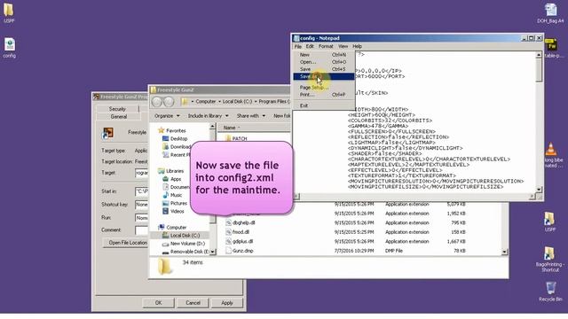Click Local Disk (C:) breadcrumb in address bar
The height and width of the screenshot is (319, 568).
pyautogui.click(x=237, y=102)
